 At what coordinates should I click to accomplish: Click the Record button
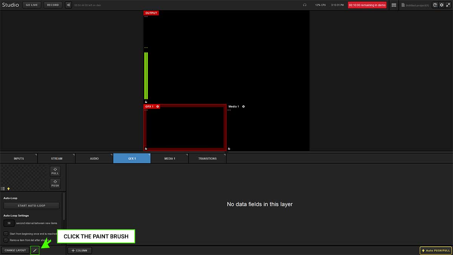pos(53,5)
